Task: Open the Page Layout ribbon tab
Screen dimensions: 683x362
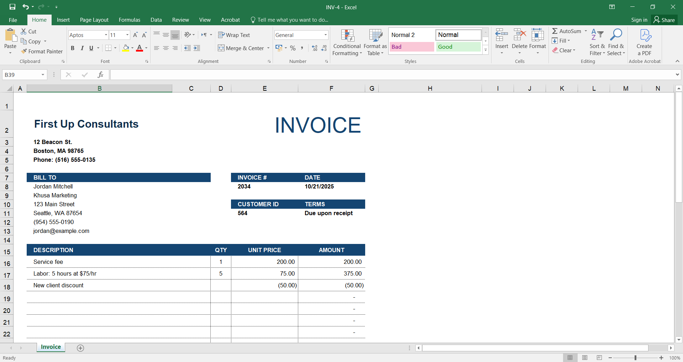Action: 94,20
